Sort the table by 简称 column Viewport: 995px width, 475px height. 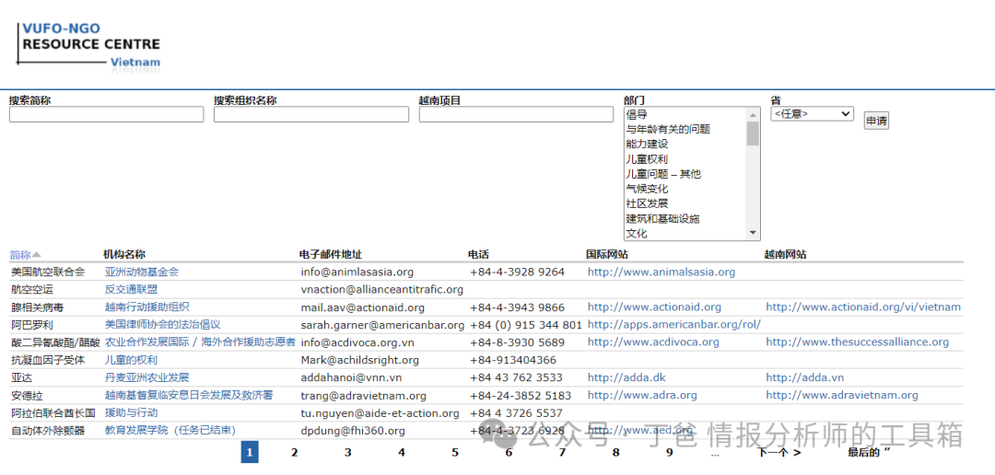pyautogui.click(x=19, y=255)
